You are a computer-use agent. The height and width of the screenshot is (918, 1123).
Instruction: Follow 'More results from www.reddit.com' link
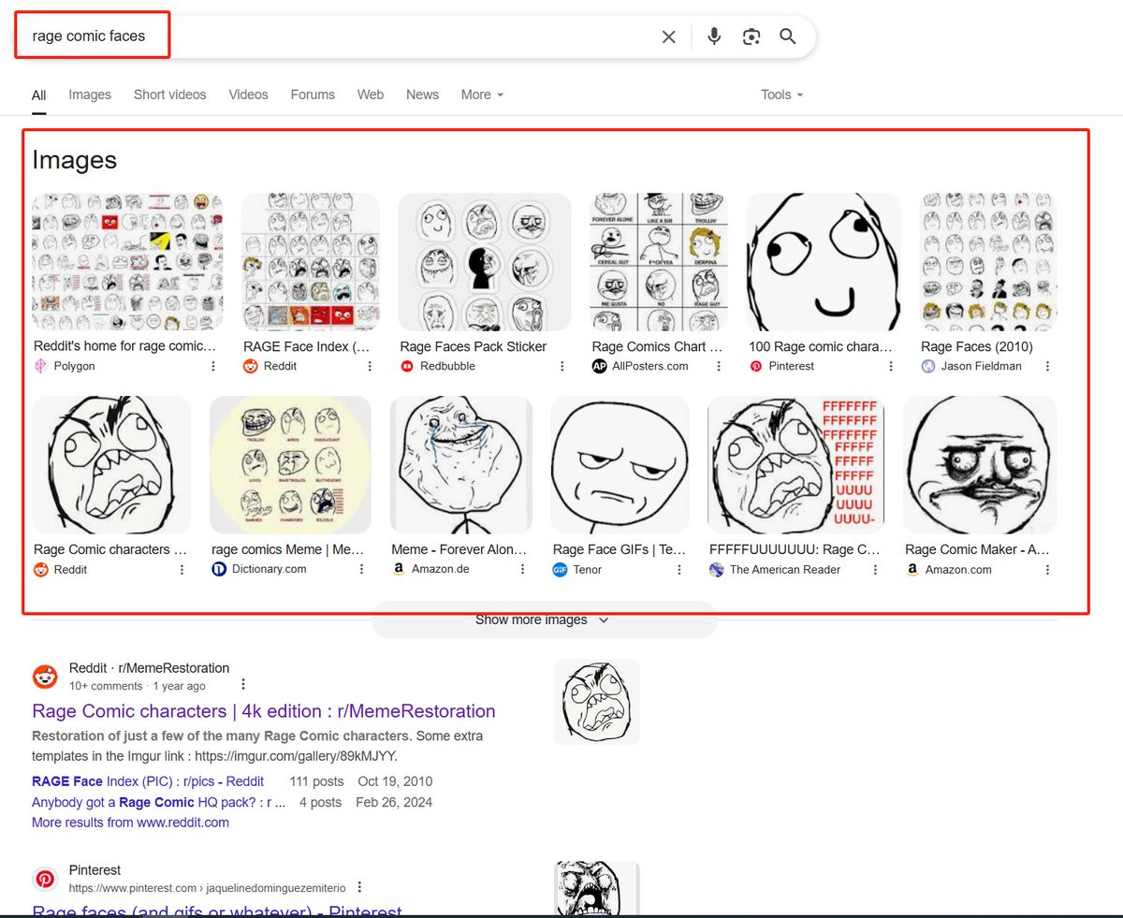pyautogui.click(x=130, y=823)
